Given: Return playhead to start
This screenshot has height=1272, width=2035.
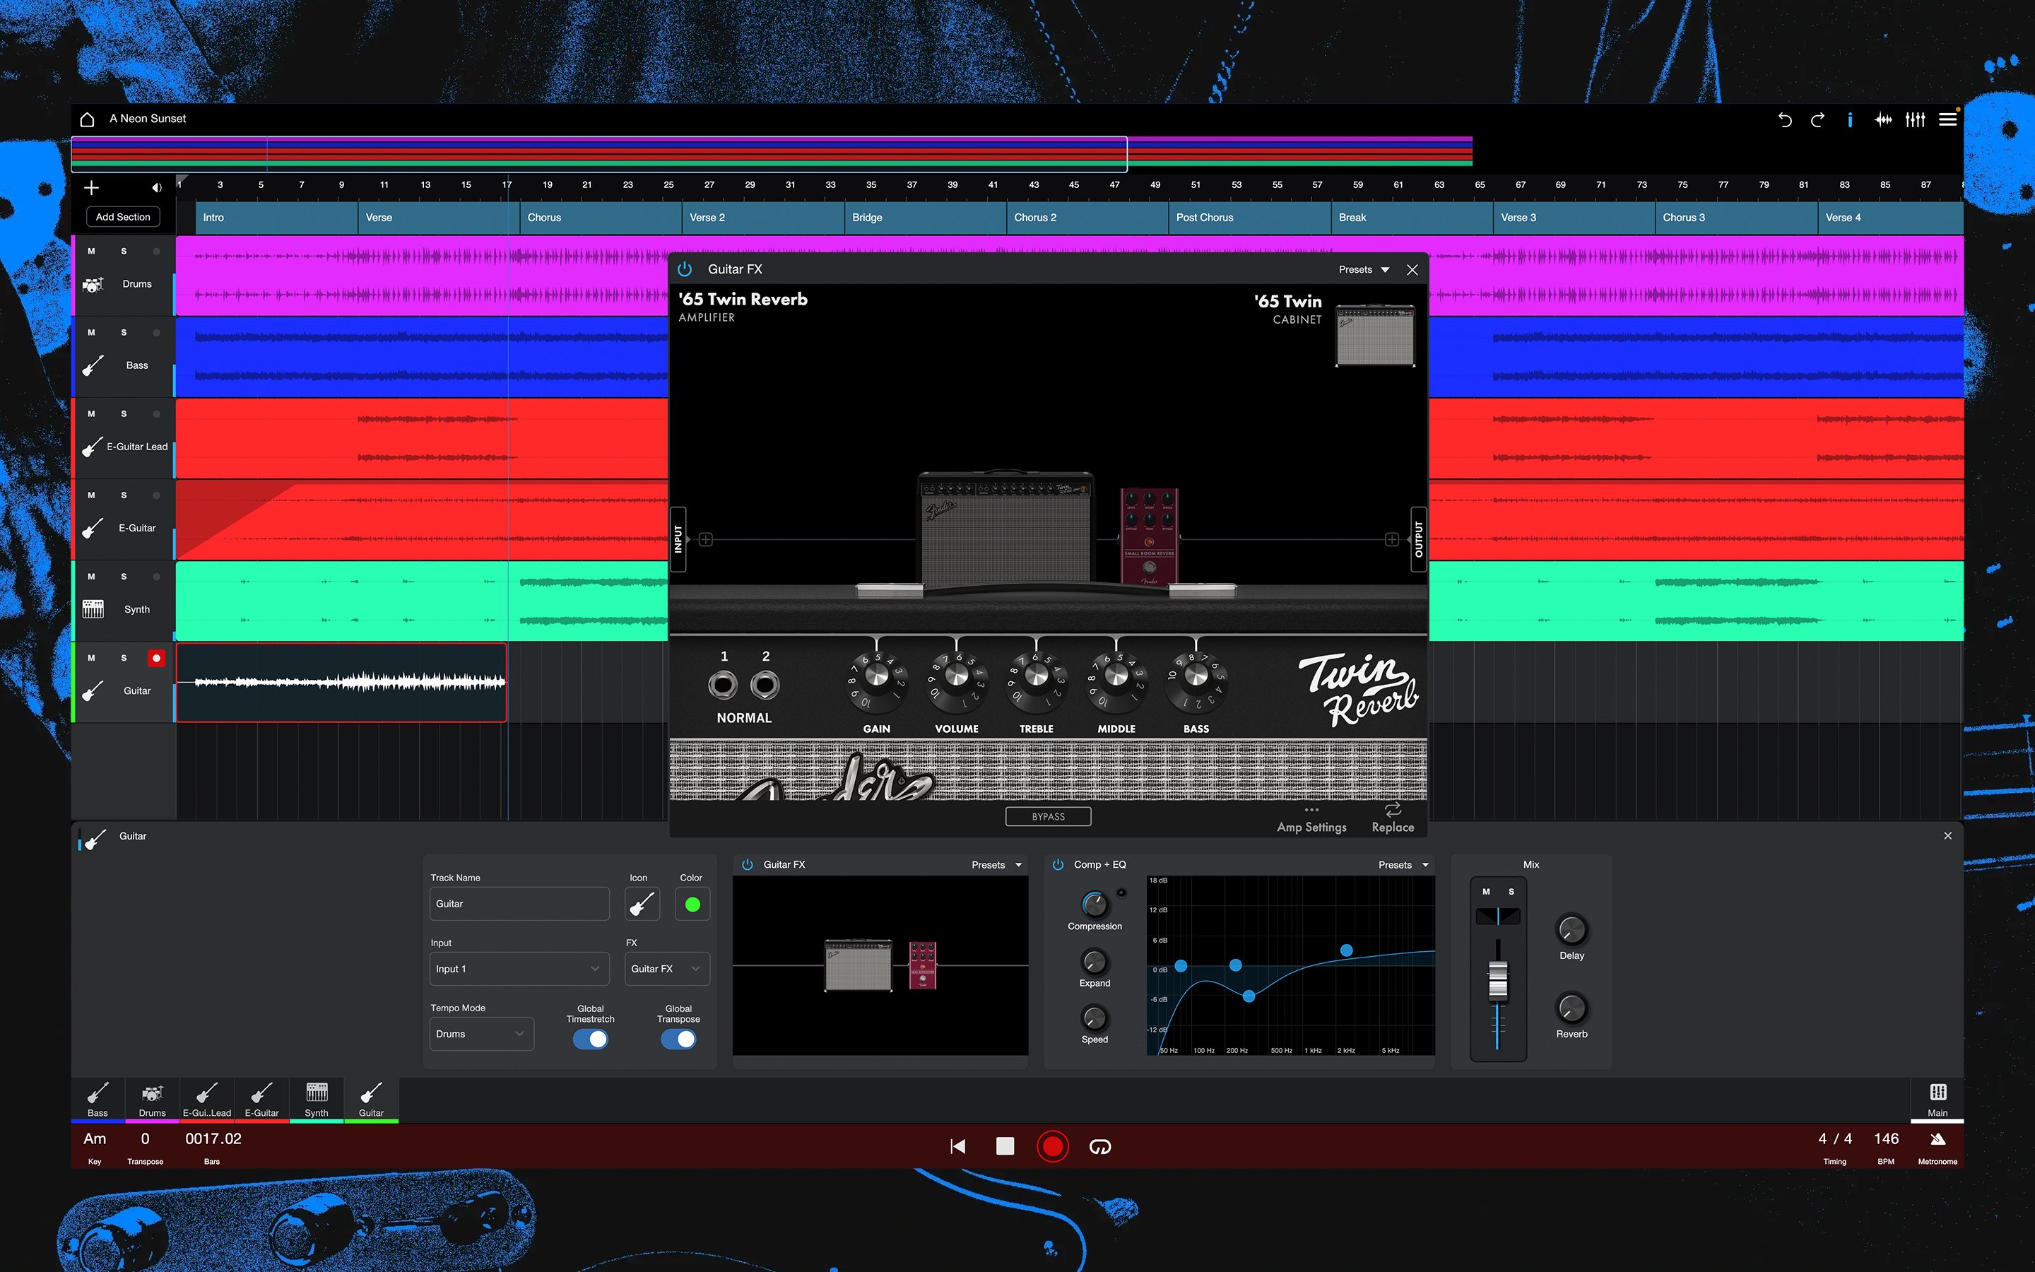Looking at the screenshot, I should coord(958,1147).
